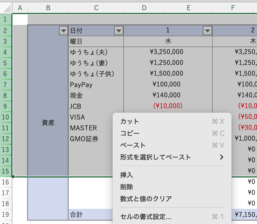Viewport: 257px width, 224px height.
Task: Click 数式と値のクリア menu item
Action: pyautogui.click(x=146, y=199)
